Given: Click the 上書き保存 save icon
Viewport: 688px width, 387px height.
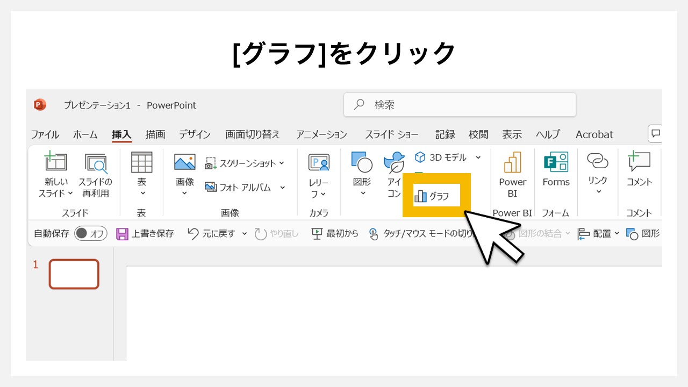Looking at the screenshot, I should tap(123, 233).
